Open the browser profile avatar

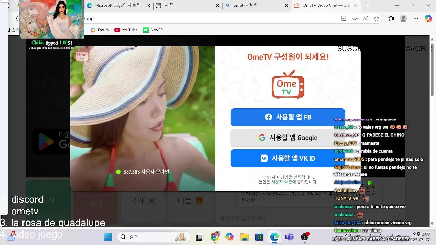(403, 18)
